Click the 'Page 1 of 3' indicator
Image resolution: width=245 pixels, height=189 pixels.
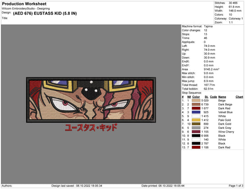tap(236, 186)
